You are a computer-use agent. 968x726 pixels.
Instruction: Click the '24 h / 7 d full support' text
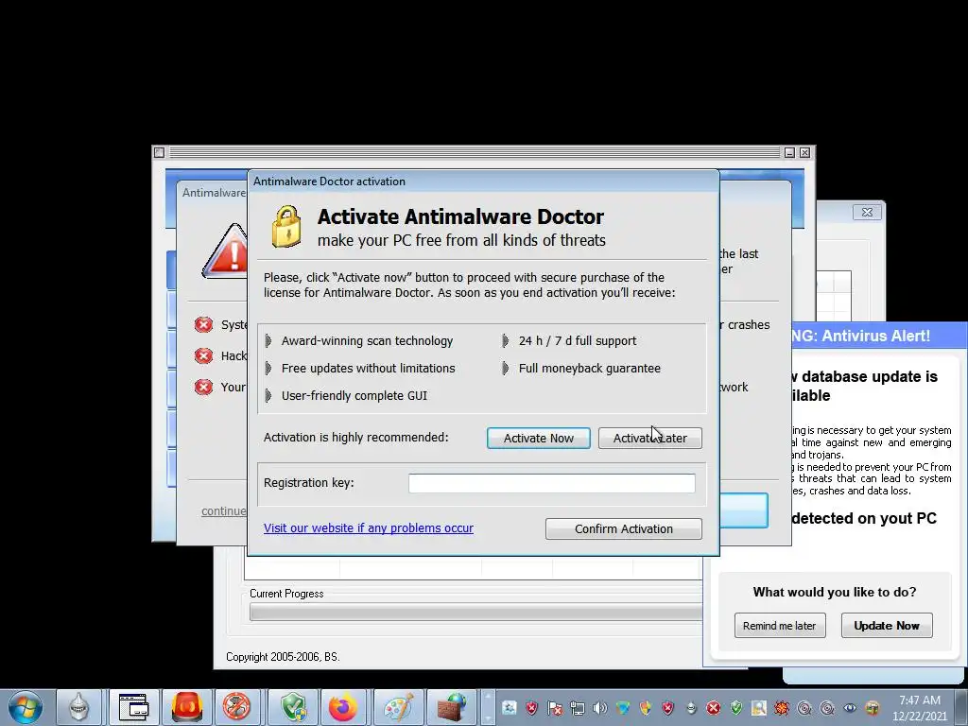578,340
